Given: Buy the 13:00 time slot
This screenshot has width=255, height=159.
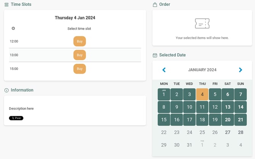Looking at the screenshot, I should tap(80, 55).
